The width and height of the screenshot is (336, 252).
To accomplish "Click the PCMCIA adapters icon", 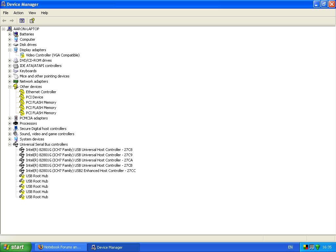I will (x=16, y=118).
